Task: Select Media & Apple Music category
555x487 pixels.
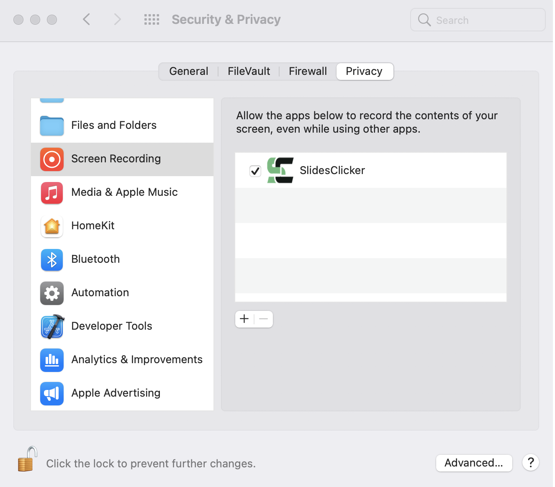Action: pos(122,193)
